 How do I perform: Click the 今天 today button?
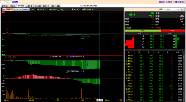click(x=182, y=9)
